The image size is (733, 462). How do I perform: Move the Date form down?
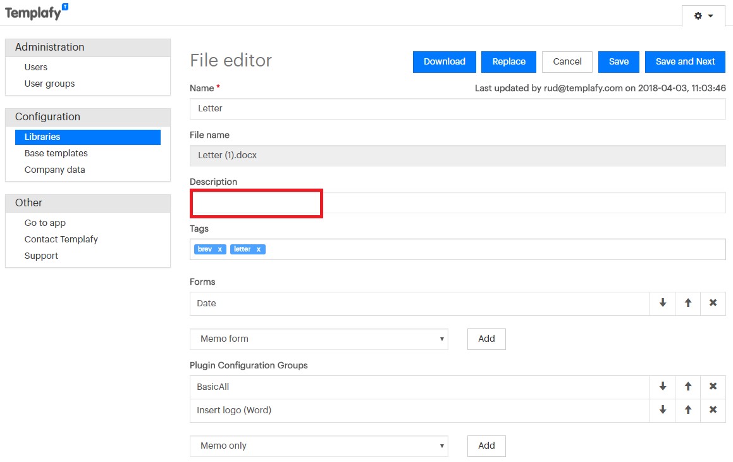tap(662, 303)
